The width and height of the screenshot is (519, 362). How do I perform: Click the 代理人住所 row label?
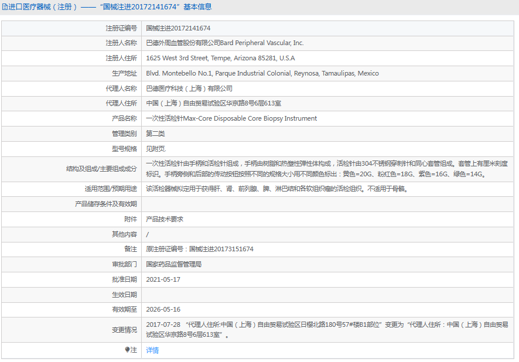click(121, 103)
